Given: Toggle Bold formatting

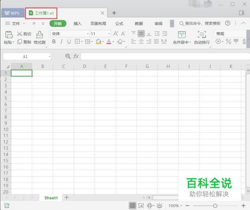Looking at the screenshot, I should click(x=54, y=42).
